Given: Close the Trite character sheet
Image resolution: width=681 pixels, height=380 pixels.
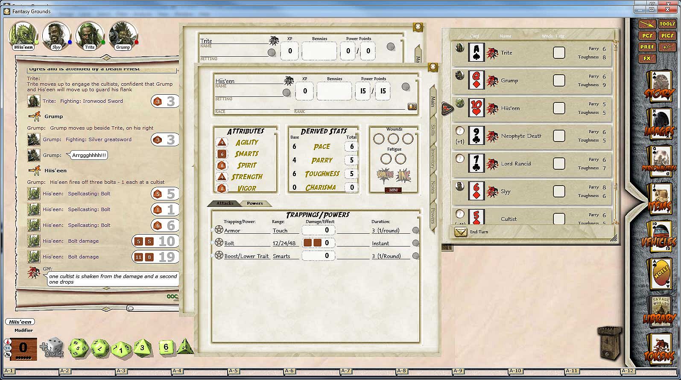Looking at the screenshot, I should (418, 27).
